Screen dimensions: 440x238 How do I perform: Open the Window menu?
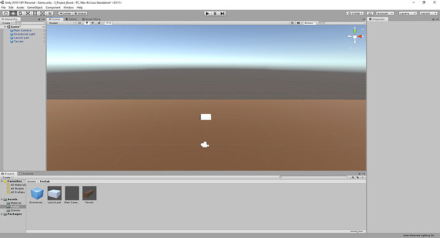tap(68, 8)
